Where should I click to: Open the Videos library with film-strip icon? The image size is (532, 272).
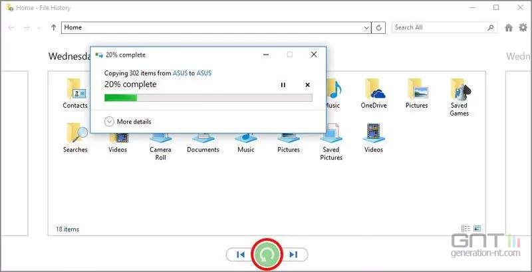point(374,138)
